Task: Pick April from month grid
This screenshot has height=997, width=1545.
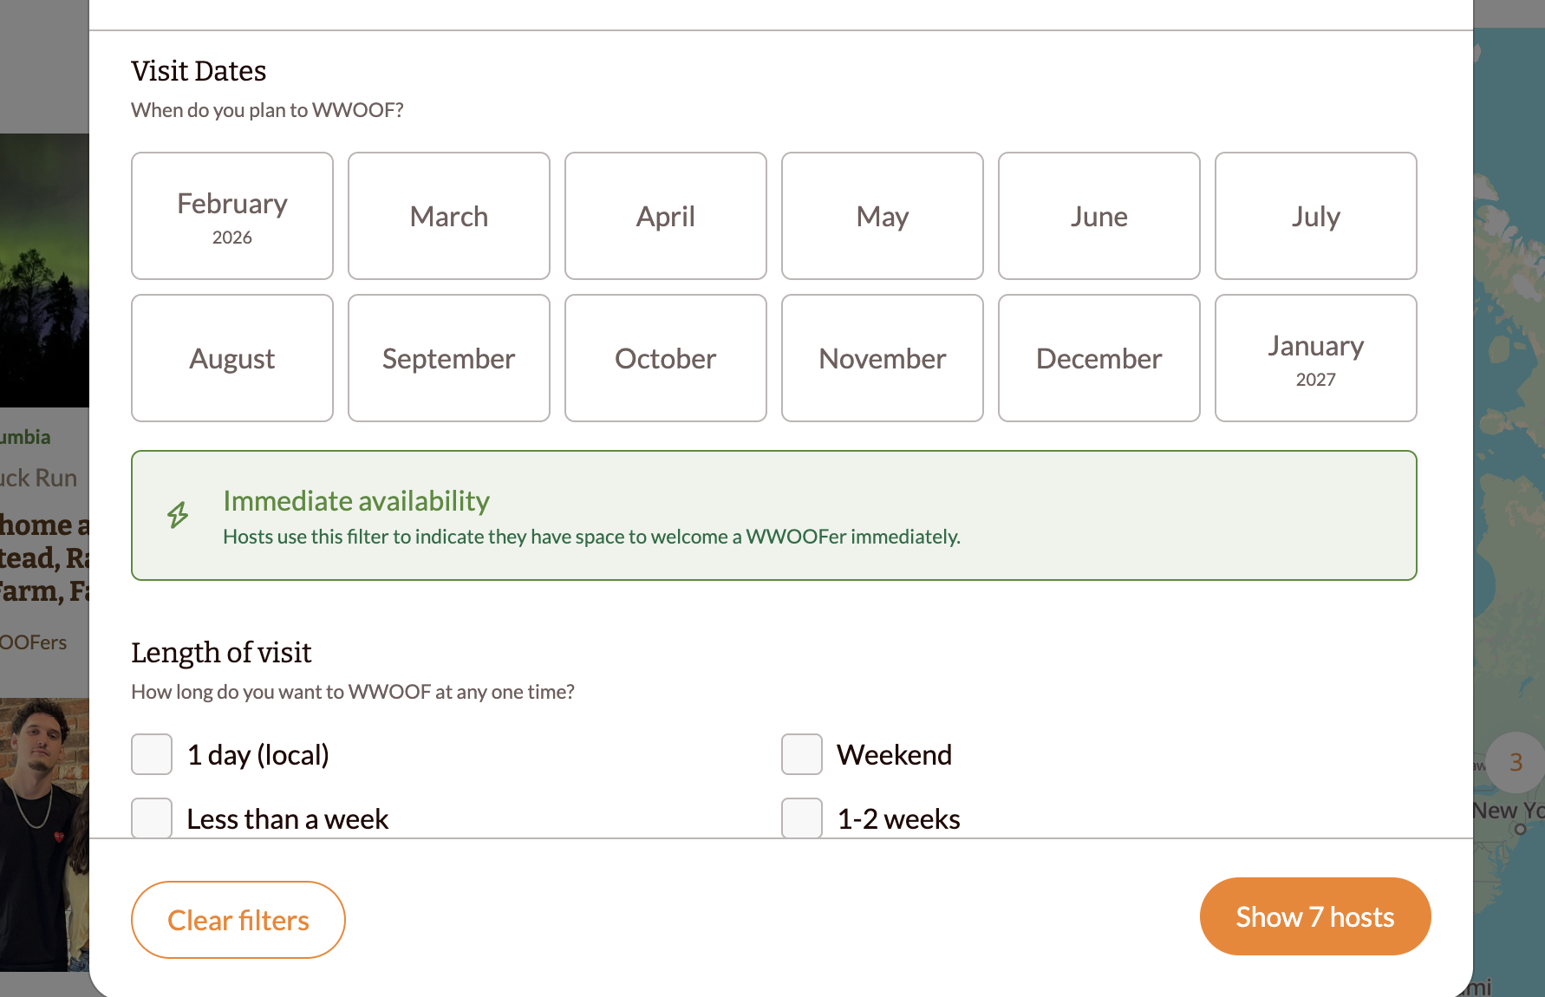Action: [x=666, y=216]
